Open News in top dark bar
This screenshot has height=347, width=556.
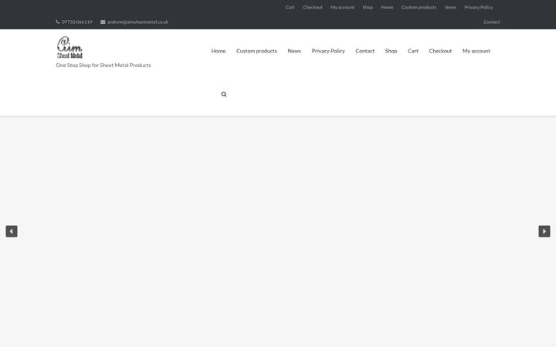(450, 7)
